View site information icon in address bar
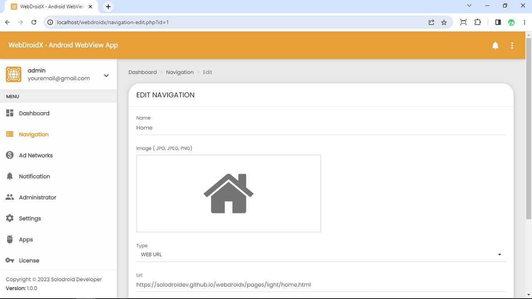 tap(50, 22)
